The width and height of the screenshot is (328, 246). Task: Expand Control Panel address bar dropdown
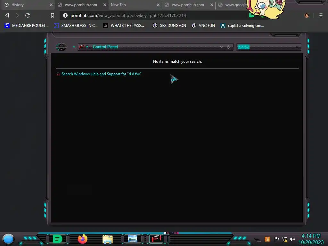(x=221, y=47)
